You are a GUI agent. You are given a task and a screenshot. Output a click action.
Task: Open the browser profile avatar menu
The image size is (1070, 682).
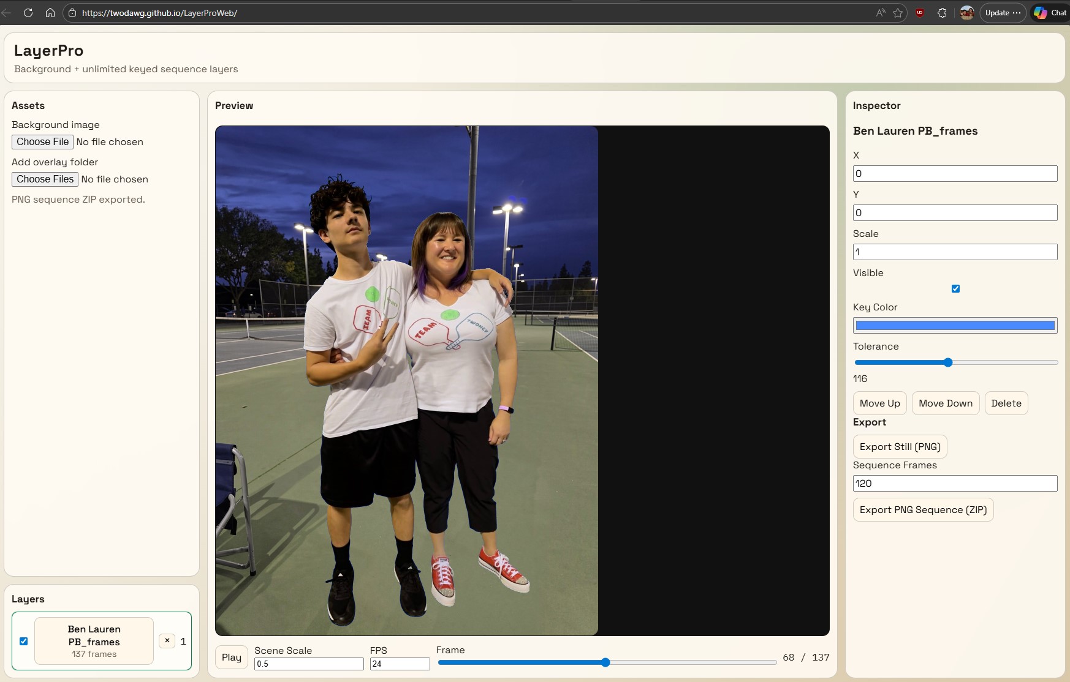(x=967, y=12)
